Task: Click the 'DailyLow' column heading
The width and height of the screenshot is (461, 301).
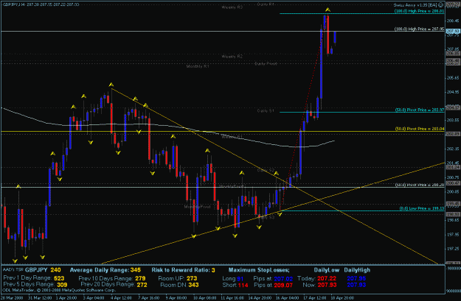Action: click(x=327, y=270)
